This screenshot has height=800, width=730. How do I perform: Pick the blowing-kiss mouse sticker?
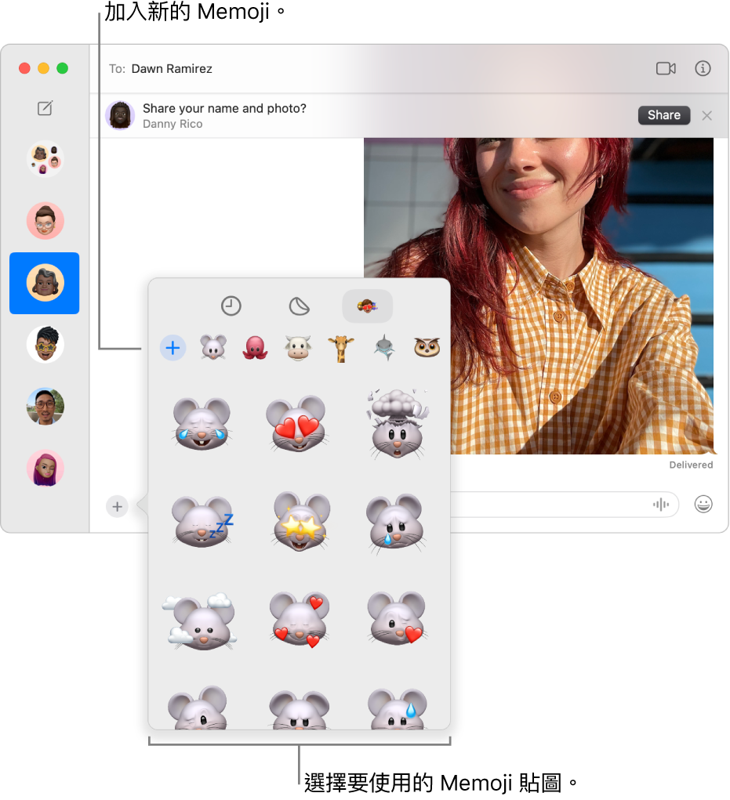(x=398, y=619)
